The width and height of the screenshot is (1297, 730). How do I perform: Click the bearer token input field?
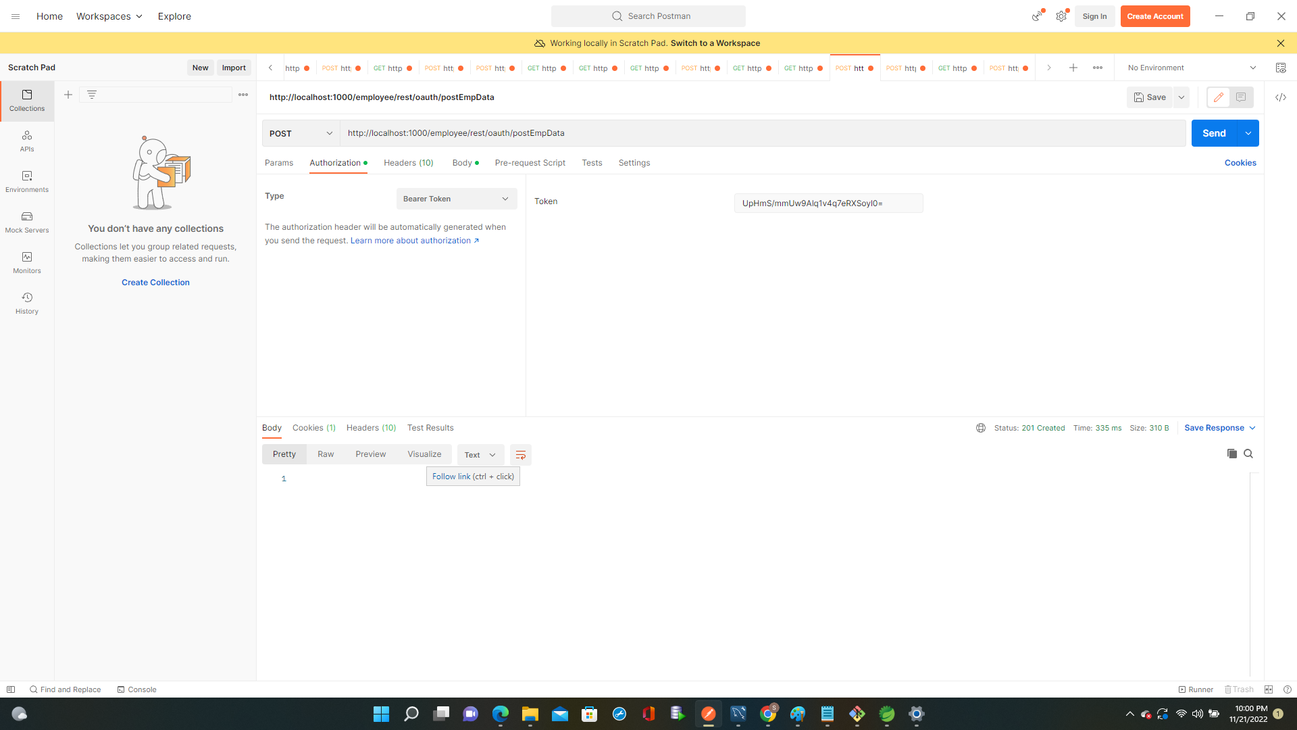click(828, 203)
